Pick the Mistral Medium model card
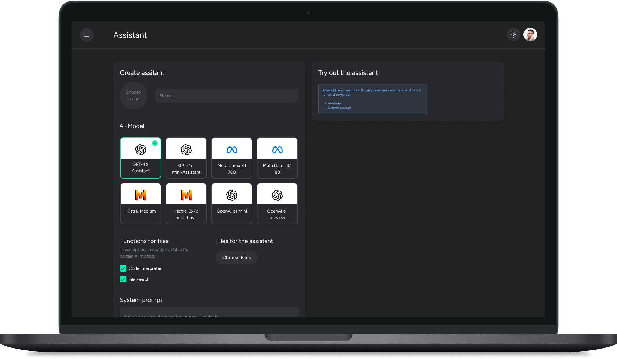The width and height of the screenshot is (617, 359). pos(141,203)
